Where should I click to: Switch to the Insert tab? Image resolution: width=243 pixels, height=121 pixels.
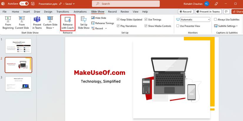coord(27,11)
